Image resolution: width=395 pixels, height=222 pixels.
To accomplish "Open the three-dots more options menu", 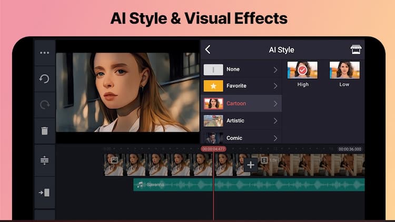I will [x=44, y=53].
